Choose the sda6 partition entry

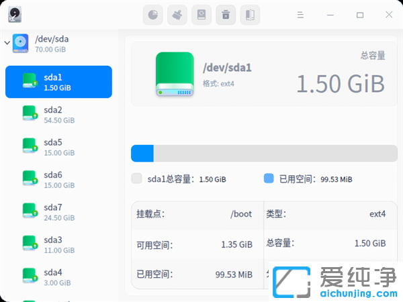tap(58, 180)
